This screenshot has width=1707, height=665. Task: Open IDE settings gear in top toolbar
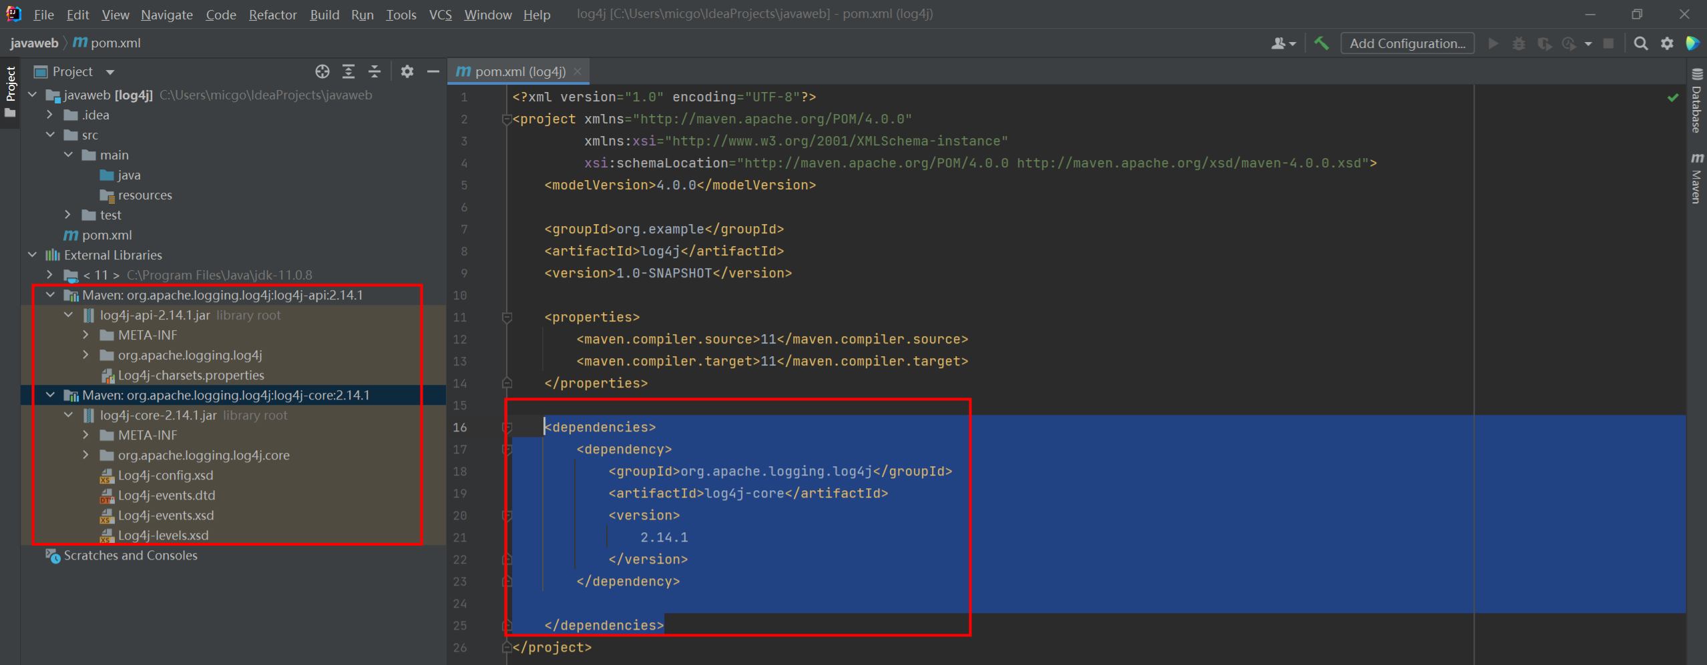tap(1667, 43)
